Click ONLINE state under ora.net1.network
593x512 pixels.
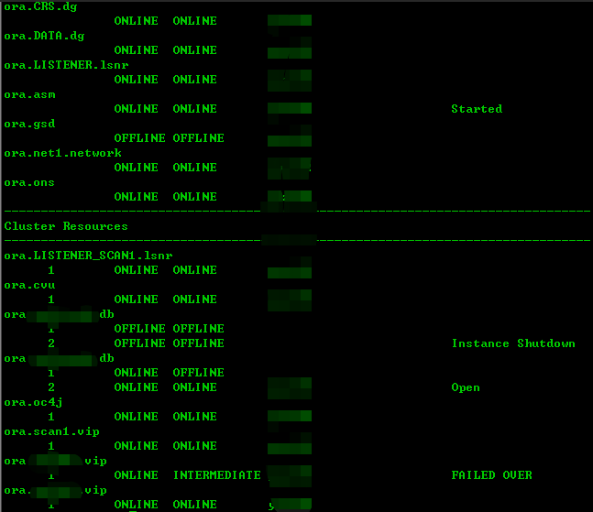(x=194, y=168)
